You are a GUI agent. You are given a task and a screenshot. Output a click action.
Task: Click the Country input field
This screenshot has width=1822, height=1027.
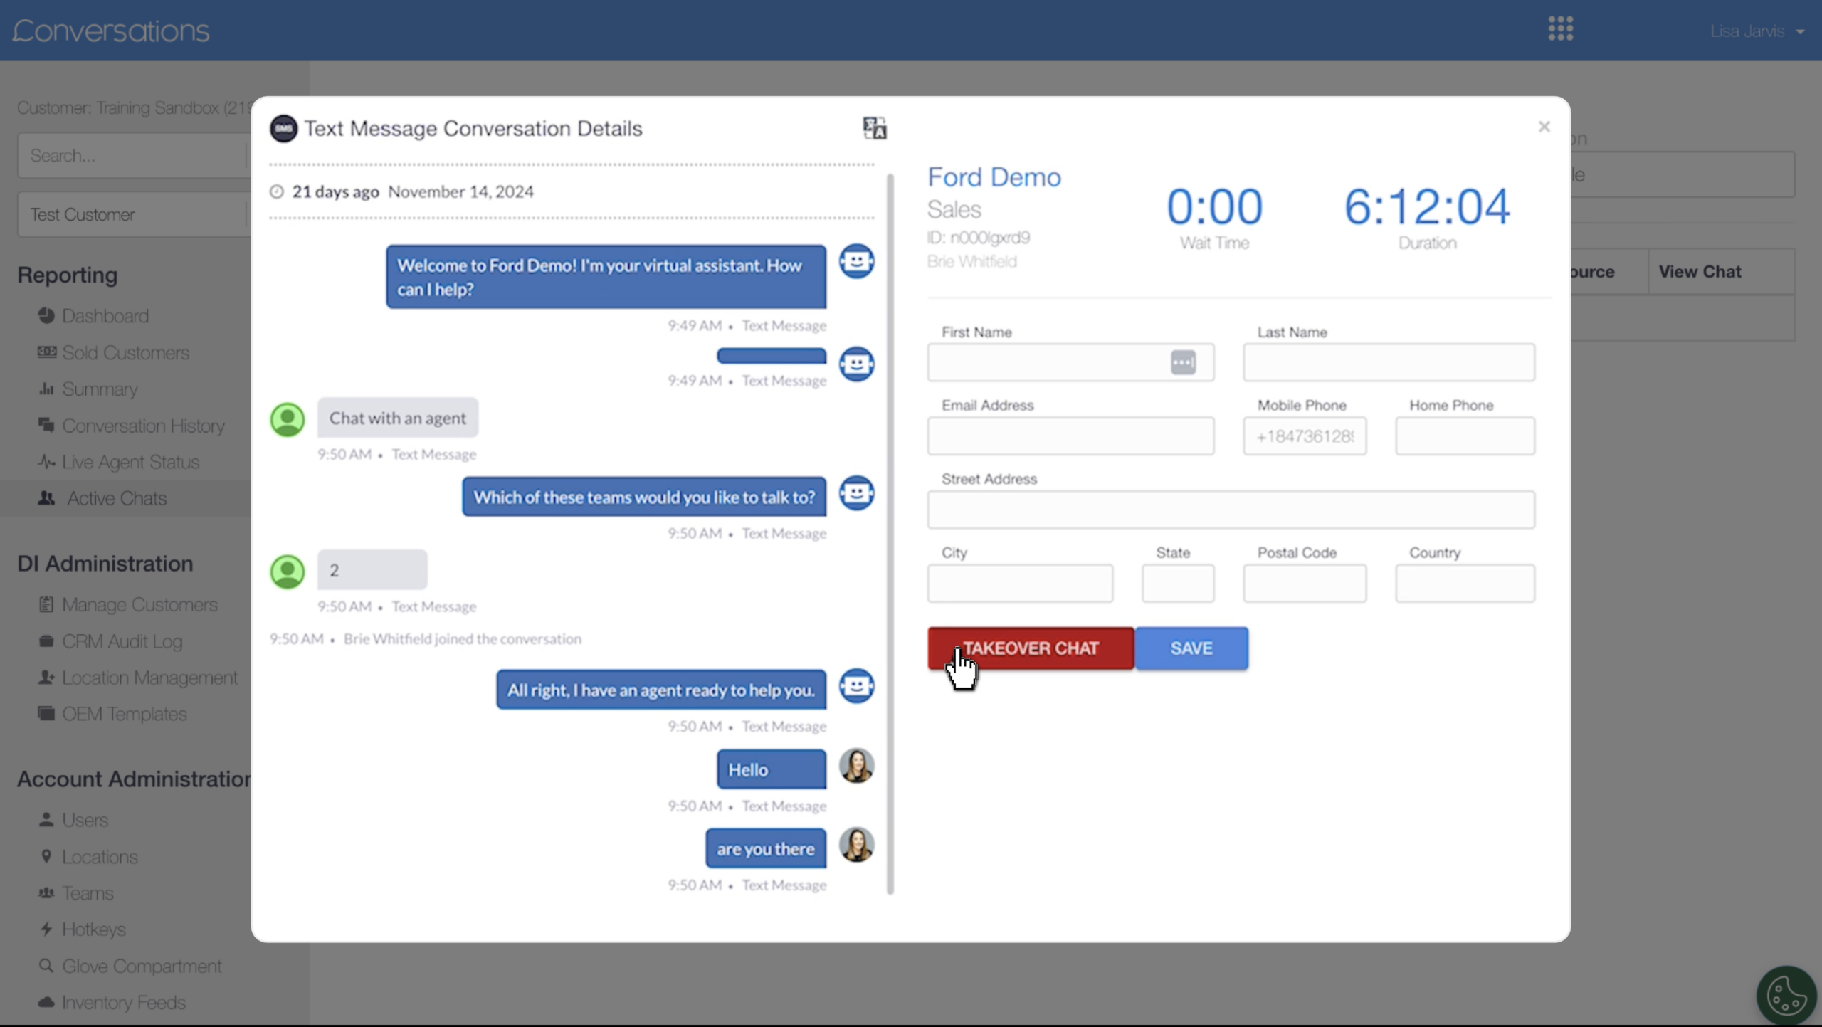coord(1465,584)
